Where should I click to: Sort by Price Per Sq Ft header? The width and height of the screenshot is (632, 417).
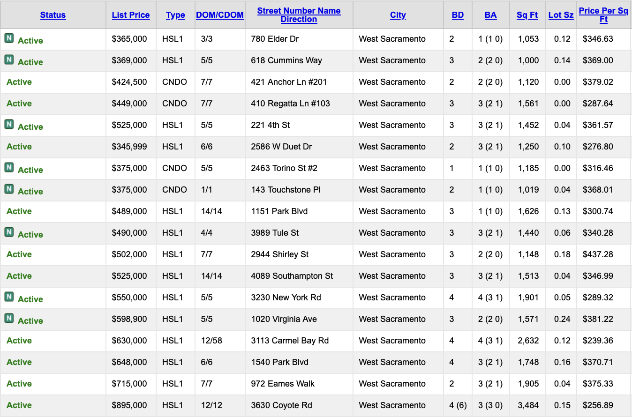tap(603, 15)
